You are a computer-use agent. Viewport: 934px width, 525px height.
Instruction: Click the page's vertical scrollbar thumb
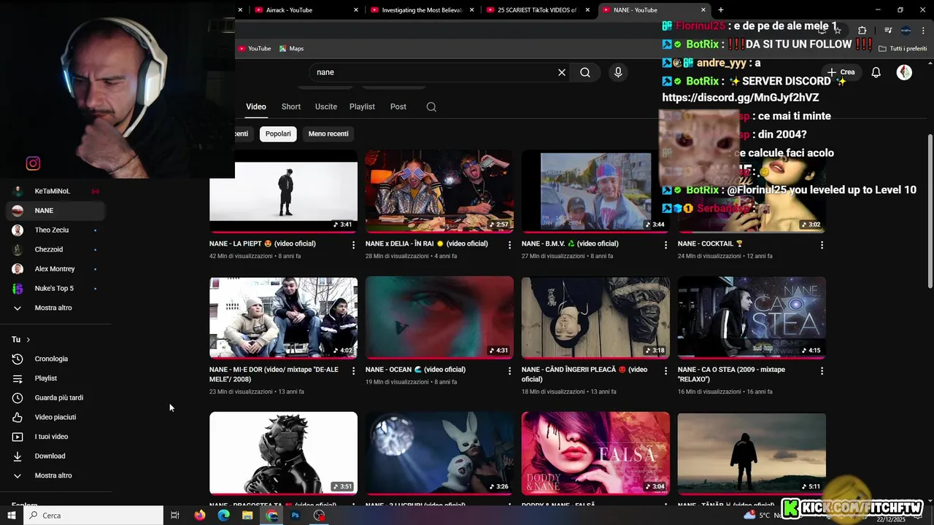pos(930,211)
